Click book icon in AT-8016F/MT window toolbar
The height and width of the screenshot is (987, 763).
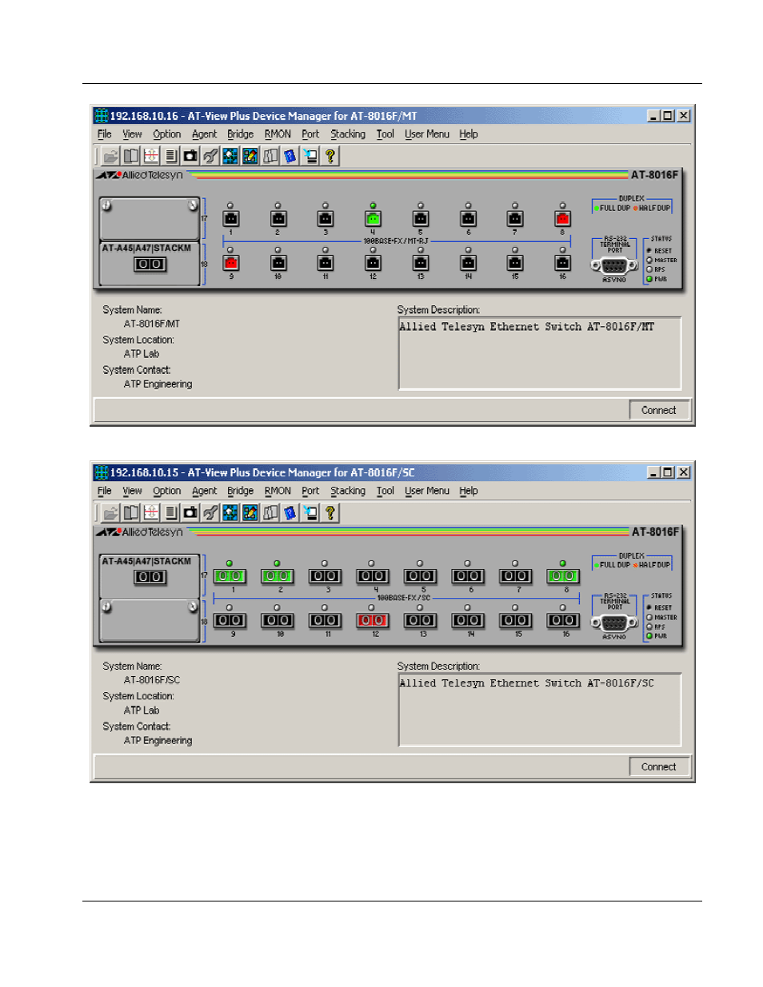(130, 156)
